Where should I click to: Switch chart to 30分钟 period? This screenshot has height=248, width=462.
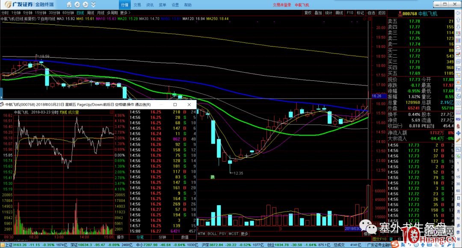point(54,13)
